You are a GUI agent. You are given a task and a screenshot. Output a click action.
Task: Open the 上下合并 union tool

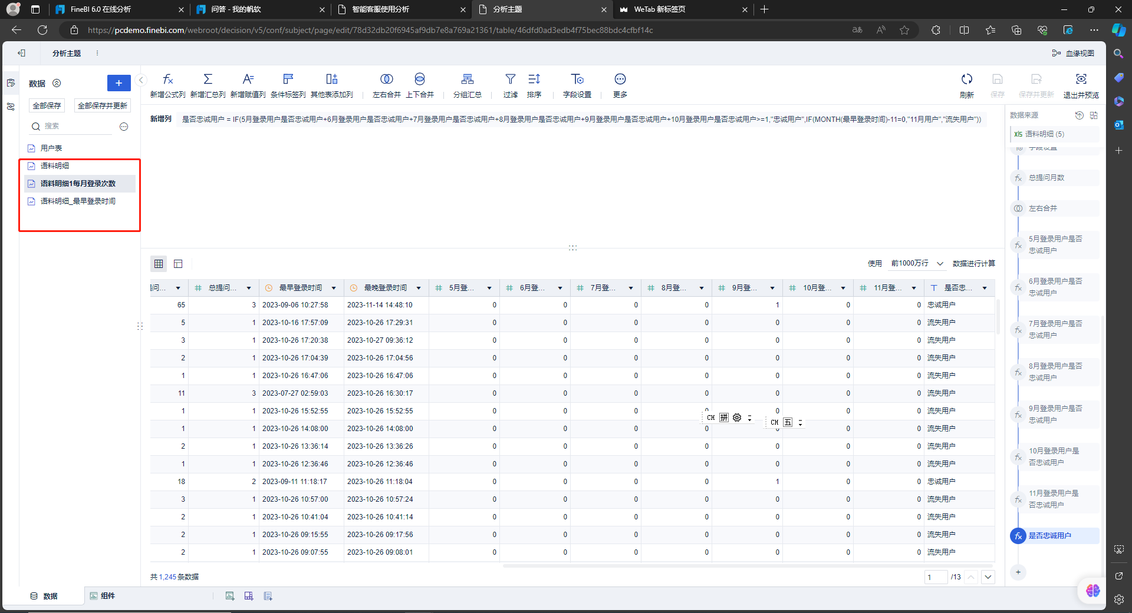(420, 85)
